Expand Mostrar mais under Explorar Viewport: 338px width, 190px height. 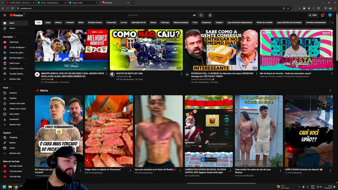click(15, 153)
